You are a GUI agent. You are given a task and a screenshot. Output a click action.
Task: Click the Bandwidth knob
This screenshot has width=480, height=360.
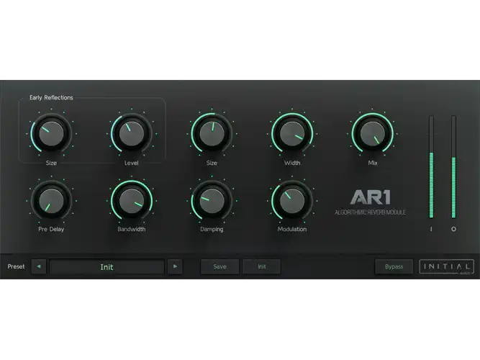tap(131, 201)
